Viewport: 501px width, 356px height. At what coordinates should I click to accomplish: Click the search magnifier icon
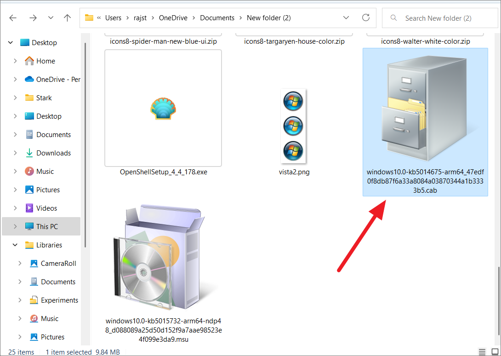394,17
